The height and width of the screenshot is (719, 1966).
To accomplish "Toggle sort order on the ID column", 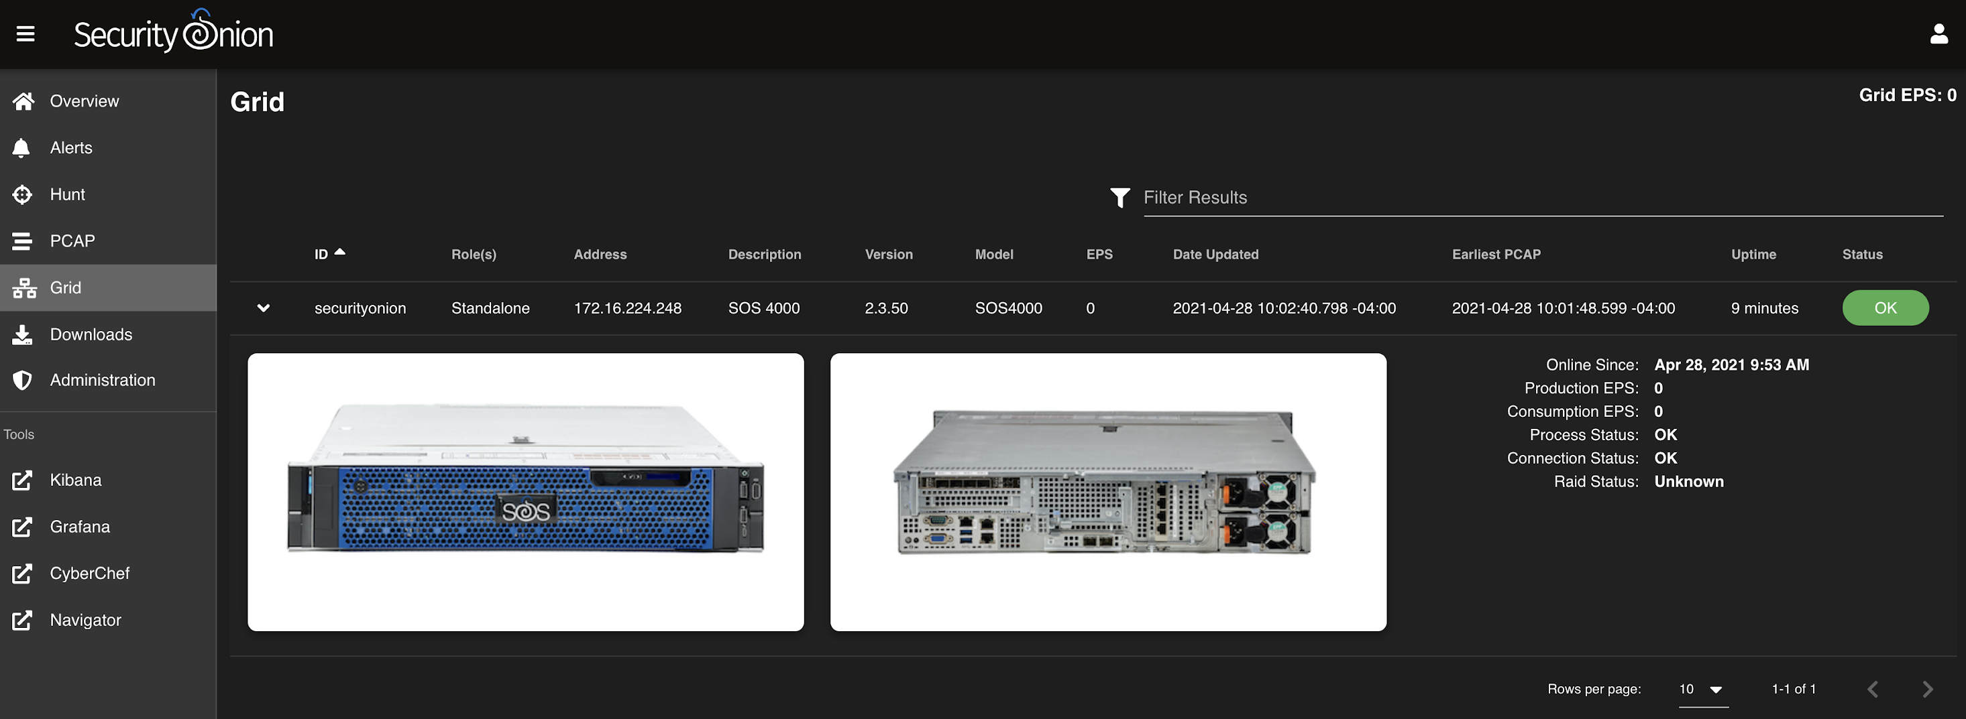I will click(x=328, y=254).
